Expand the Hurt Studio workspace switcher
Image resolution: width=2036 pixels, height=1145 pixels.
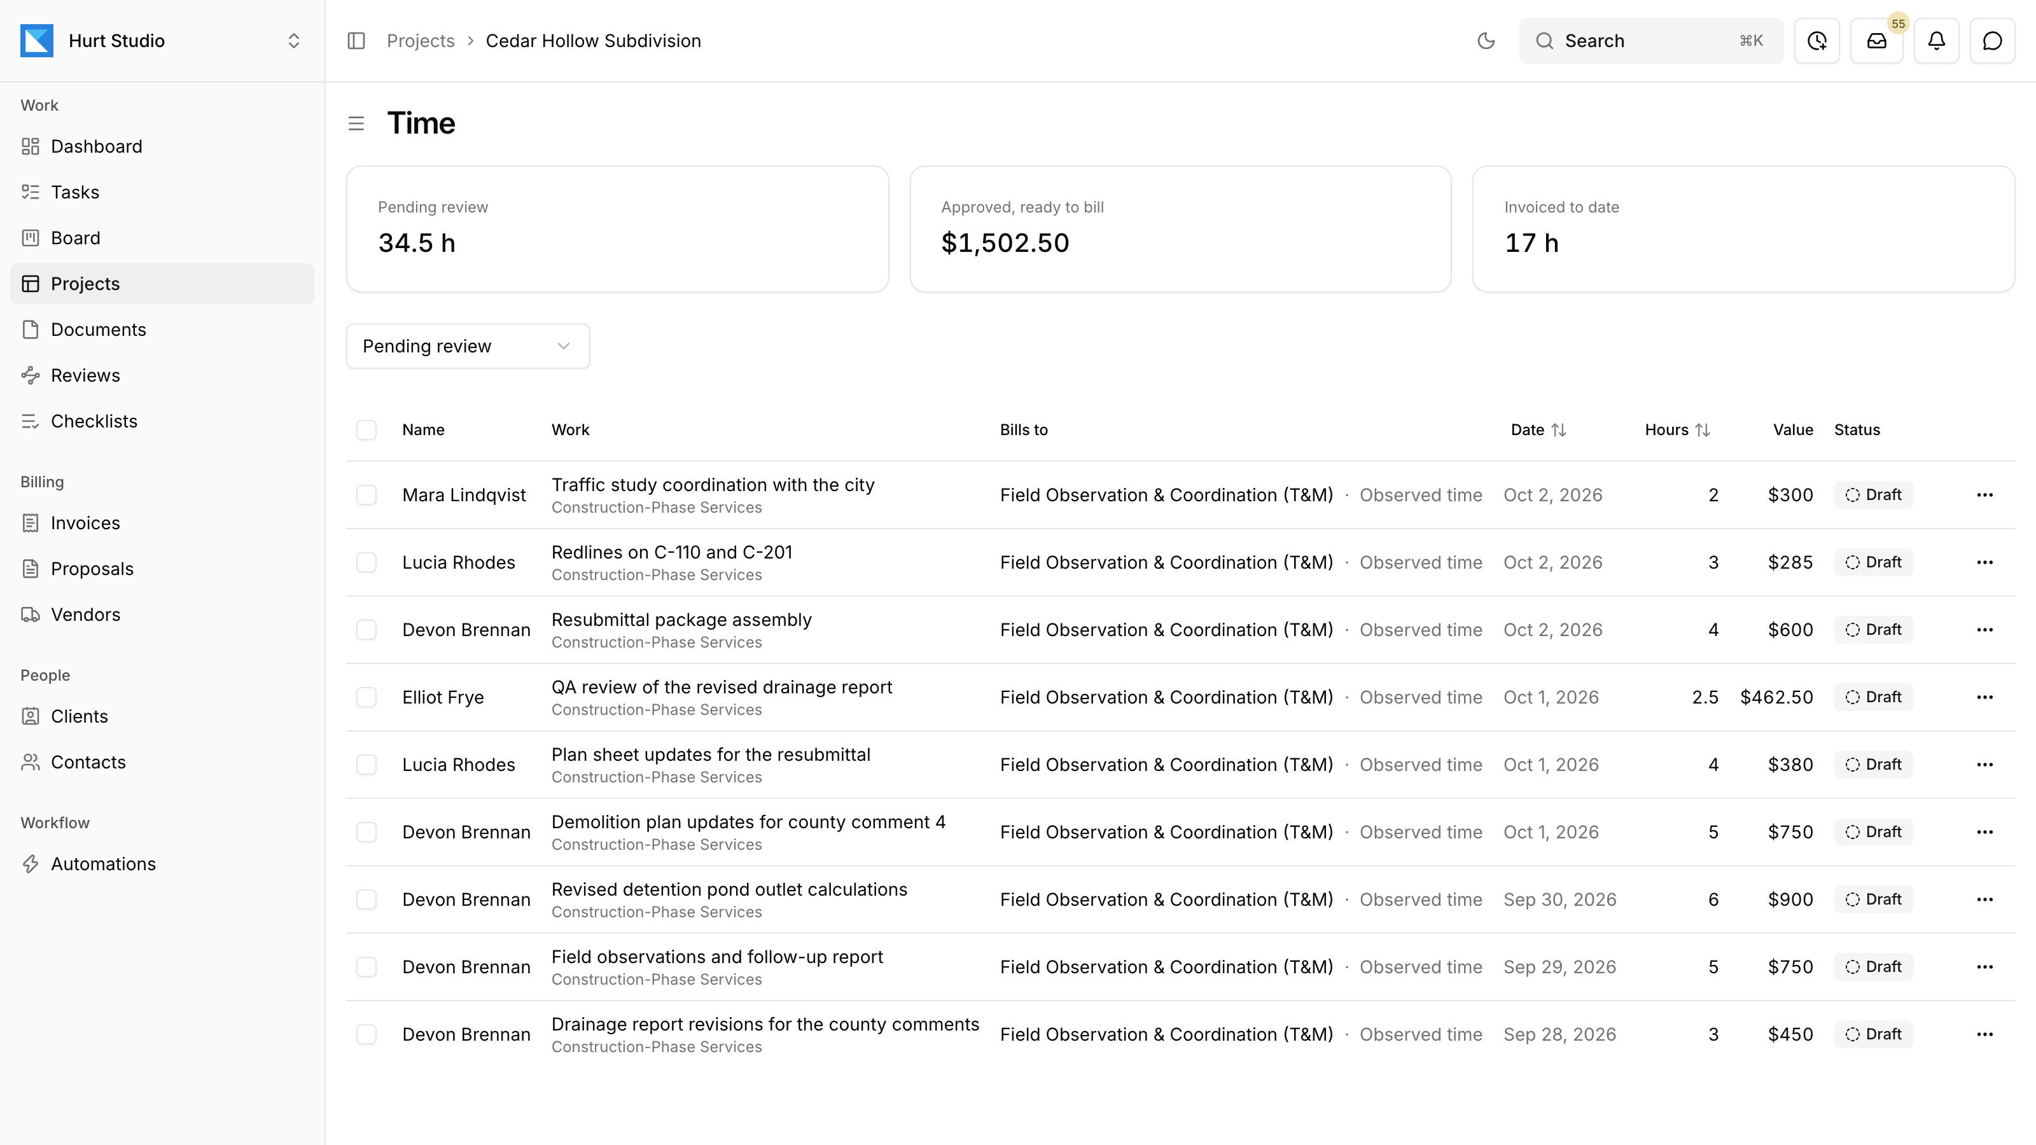pyautogui.click(x=293, y=40)
